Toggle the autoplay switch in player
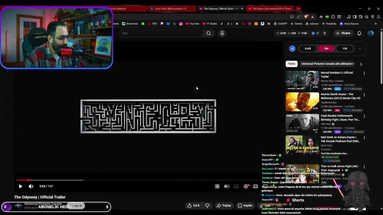 click(x=227, y=186)
